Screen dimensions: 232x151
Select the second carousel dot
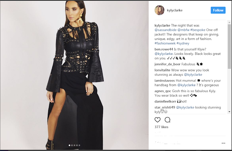[72, 145]
